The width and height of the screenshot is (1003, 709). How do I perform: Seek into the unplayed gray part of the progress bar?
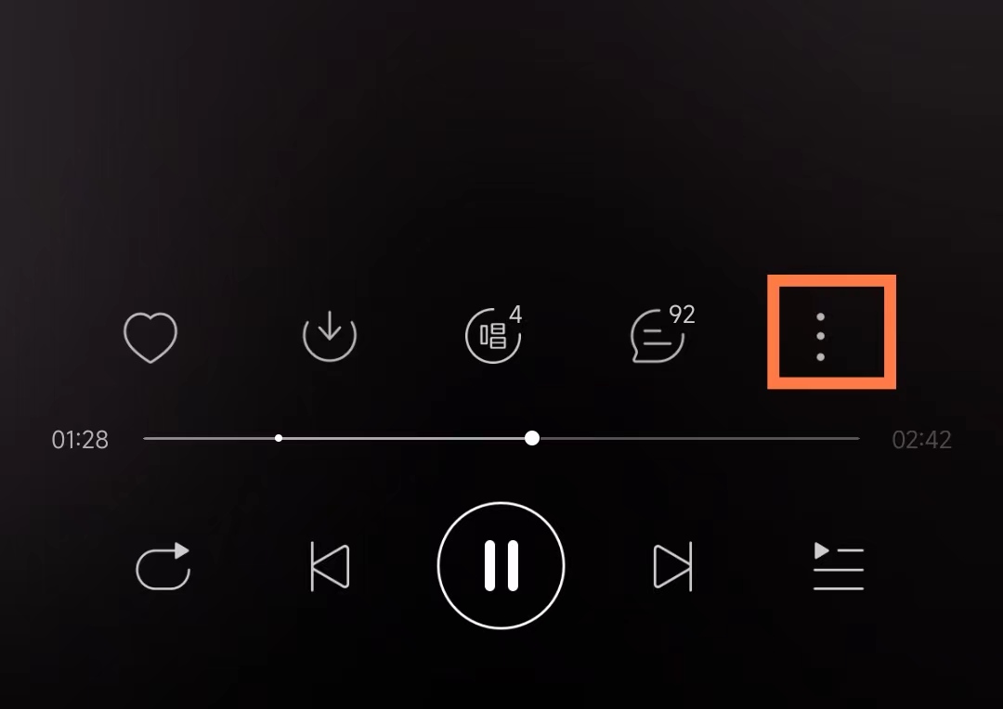tap(699, 439)
